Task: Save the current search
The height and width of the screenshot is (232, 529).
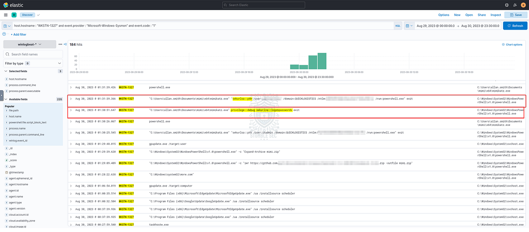Action: click(516, 15)
